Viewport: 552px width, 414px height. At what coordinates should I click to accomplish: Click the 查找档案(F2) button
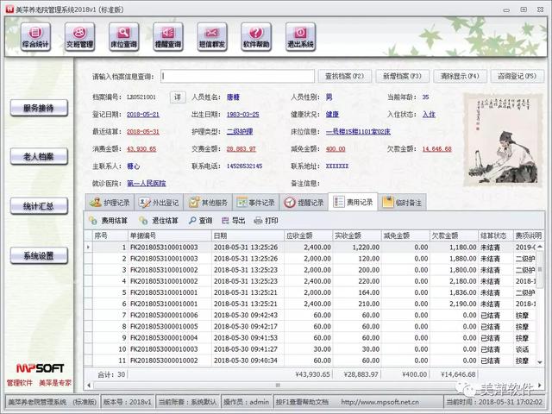(347, 76)
